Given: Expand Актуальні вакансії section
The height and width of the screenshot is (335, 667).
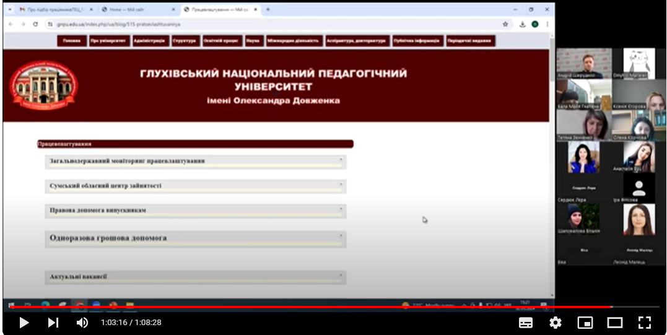Looking at the screenshot, I should (x=196, y=277).
